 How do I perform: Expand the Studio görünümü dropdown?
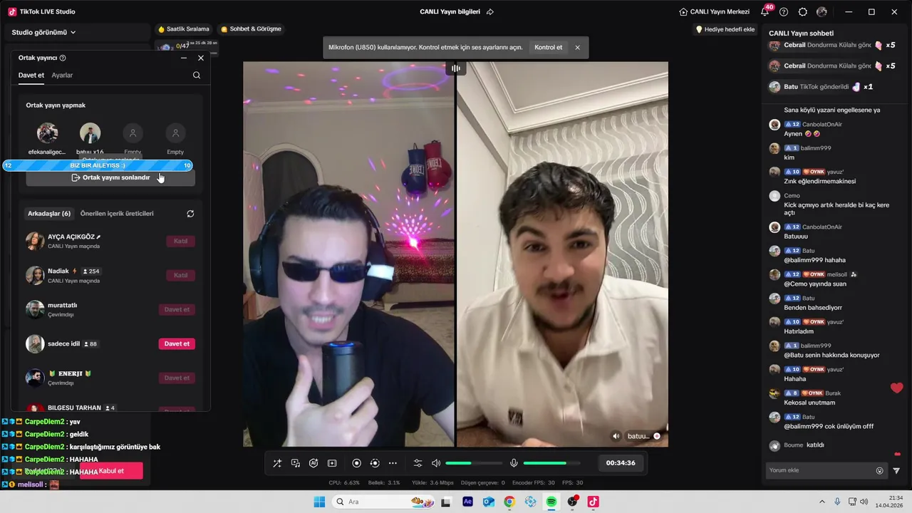tap(43, 32)
